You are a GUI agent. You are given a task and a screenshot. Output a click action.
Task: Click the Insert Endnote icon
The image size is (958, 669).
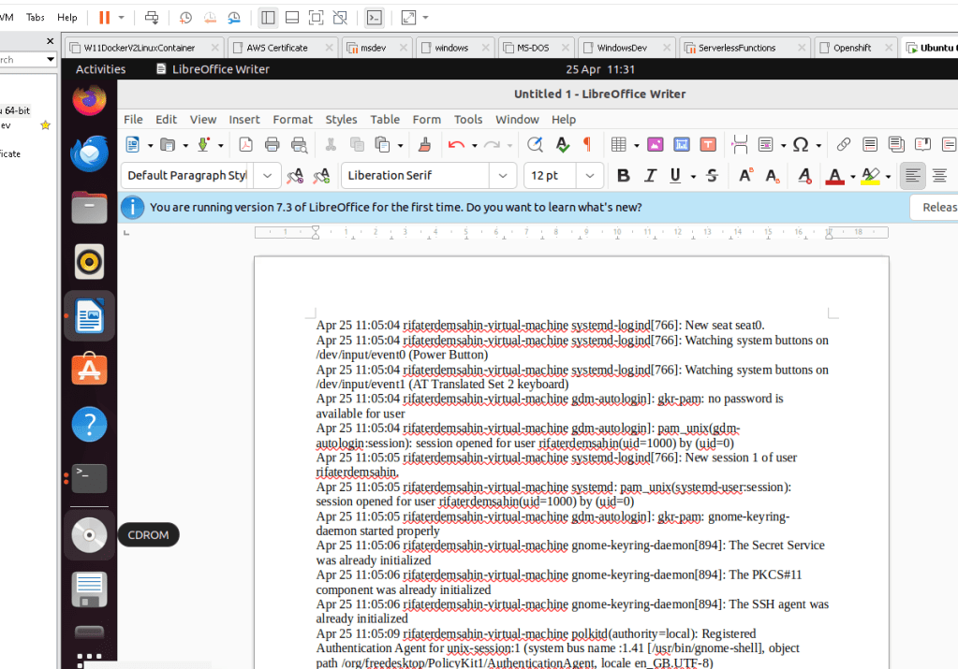896,145
